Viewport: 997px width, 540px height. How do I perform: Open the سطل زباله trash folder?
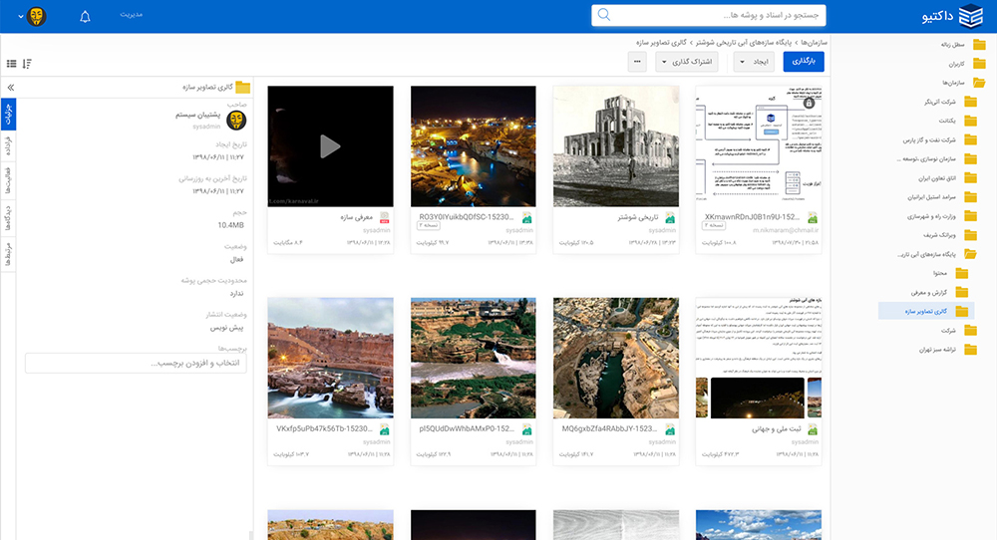click(x=963, y=45)
